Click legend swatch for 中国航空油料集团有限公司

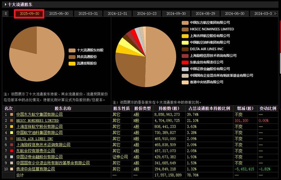point(185,42)
